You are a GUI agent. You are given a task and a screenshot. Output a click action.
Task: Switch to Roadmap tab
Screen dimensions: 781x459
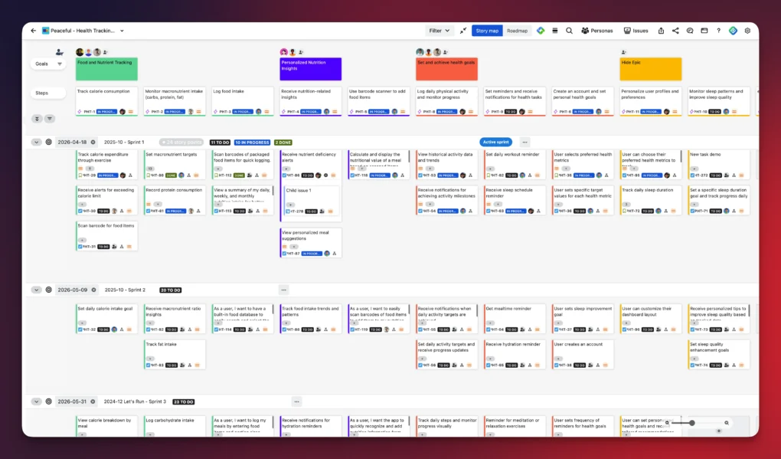pyautogui.click(x=517, y=31)
